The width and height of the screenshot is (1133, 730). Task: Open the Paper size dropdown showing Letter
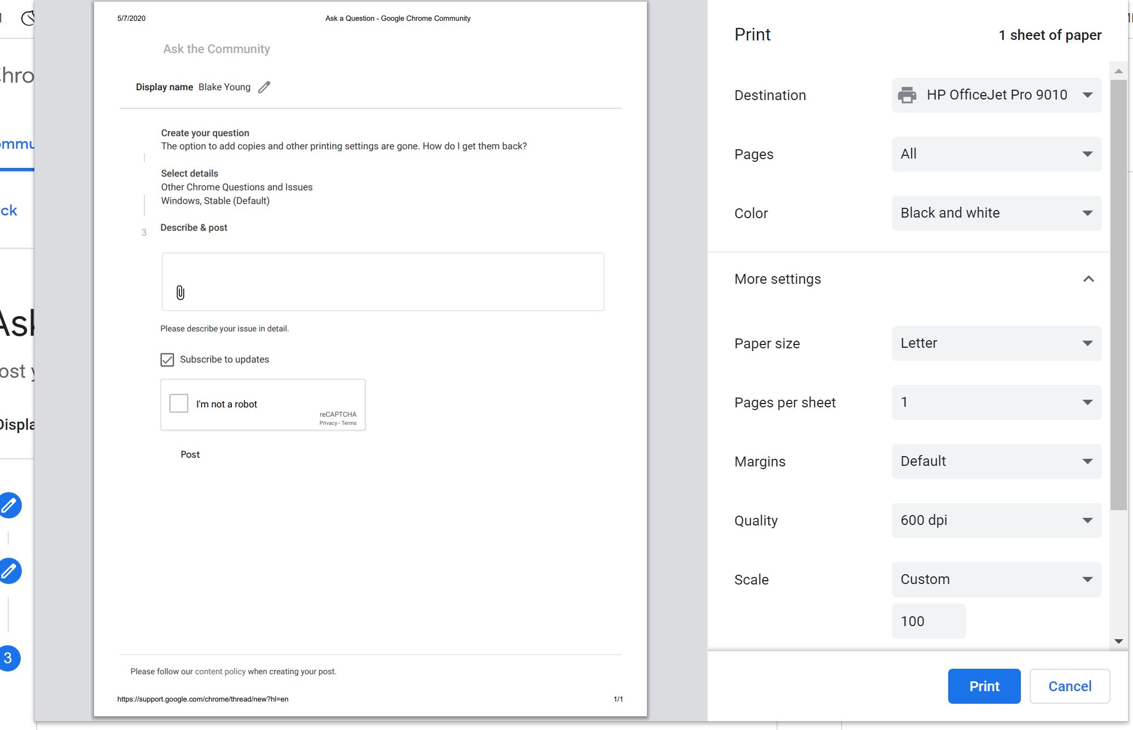(996, 343)
